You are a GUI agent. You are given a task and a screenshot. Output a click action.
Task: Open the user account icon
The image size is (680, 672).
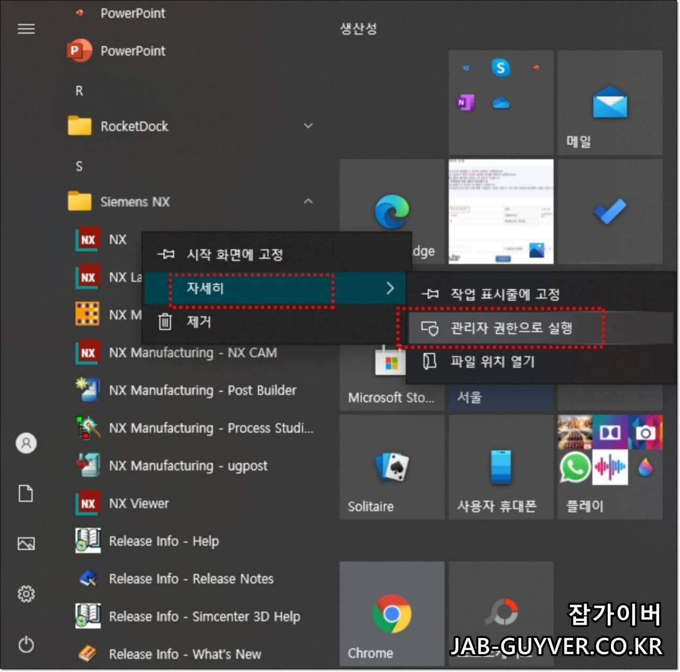26,443
